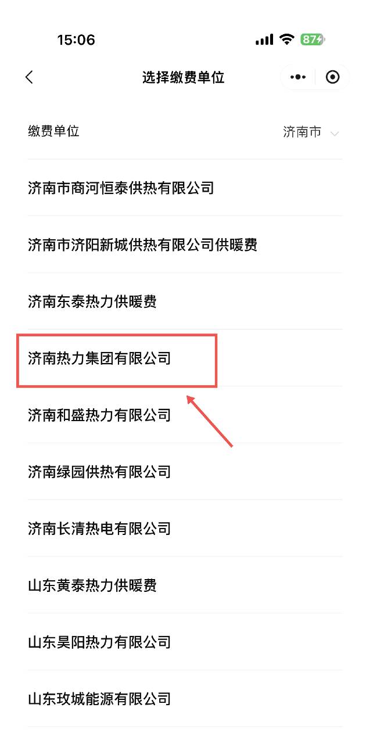
Task: Select 济南东泰热力供暖费 entry
Action: (x=185, y=301)
